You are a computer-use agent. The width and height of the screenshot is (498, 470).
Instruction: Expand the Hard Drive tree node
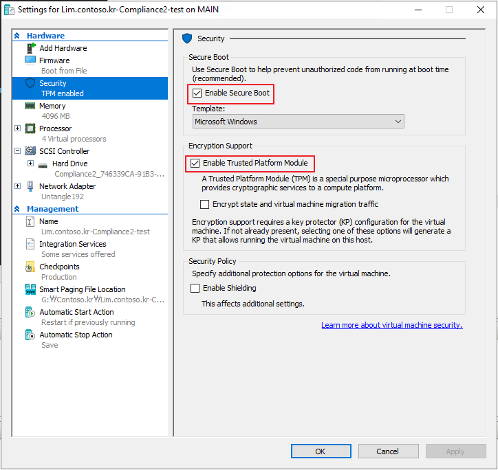(x=30, y=163)
